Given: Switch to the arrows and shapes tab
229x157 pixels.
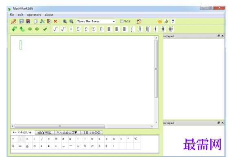Looking at the screenshot, I should coord(67,133).
